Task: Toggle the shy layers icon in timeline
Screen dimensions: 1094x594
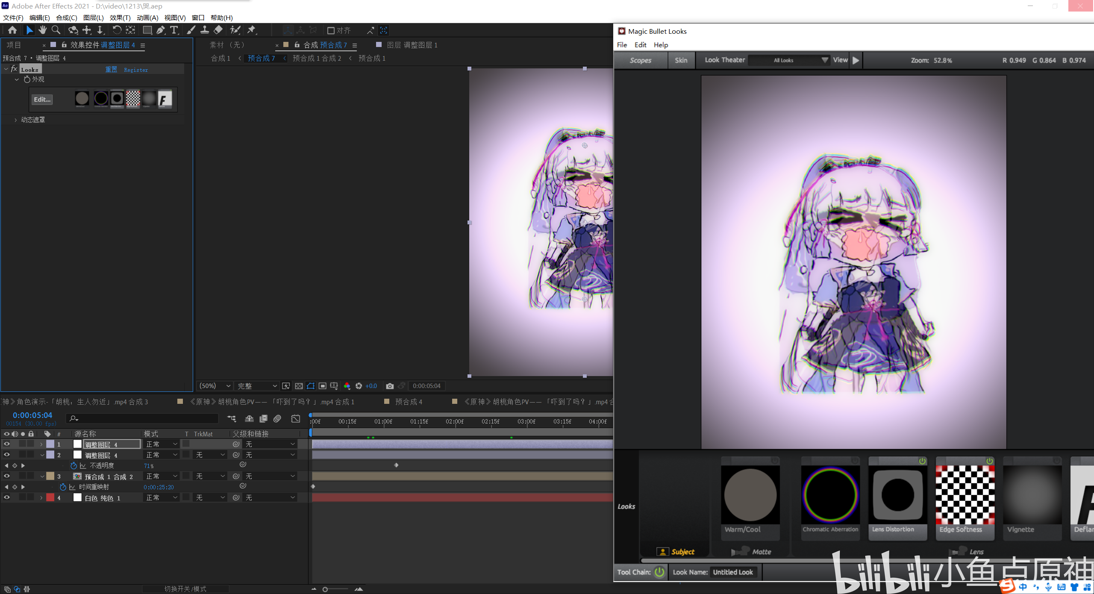Action: pyautogui.click(x=249, y=418)
